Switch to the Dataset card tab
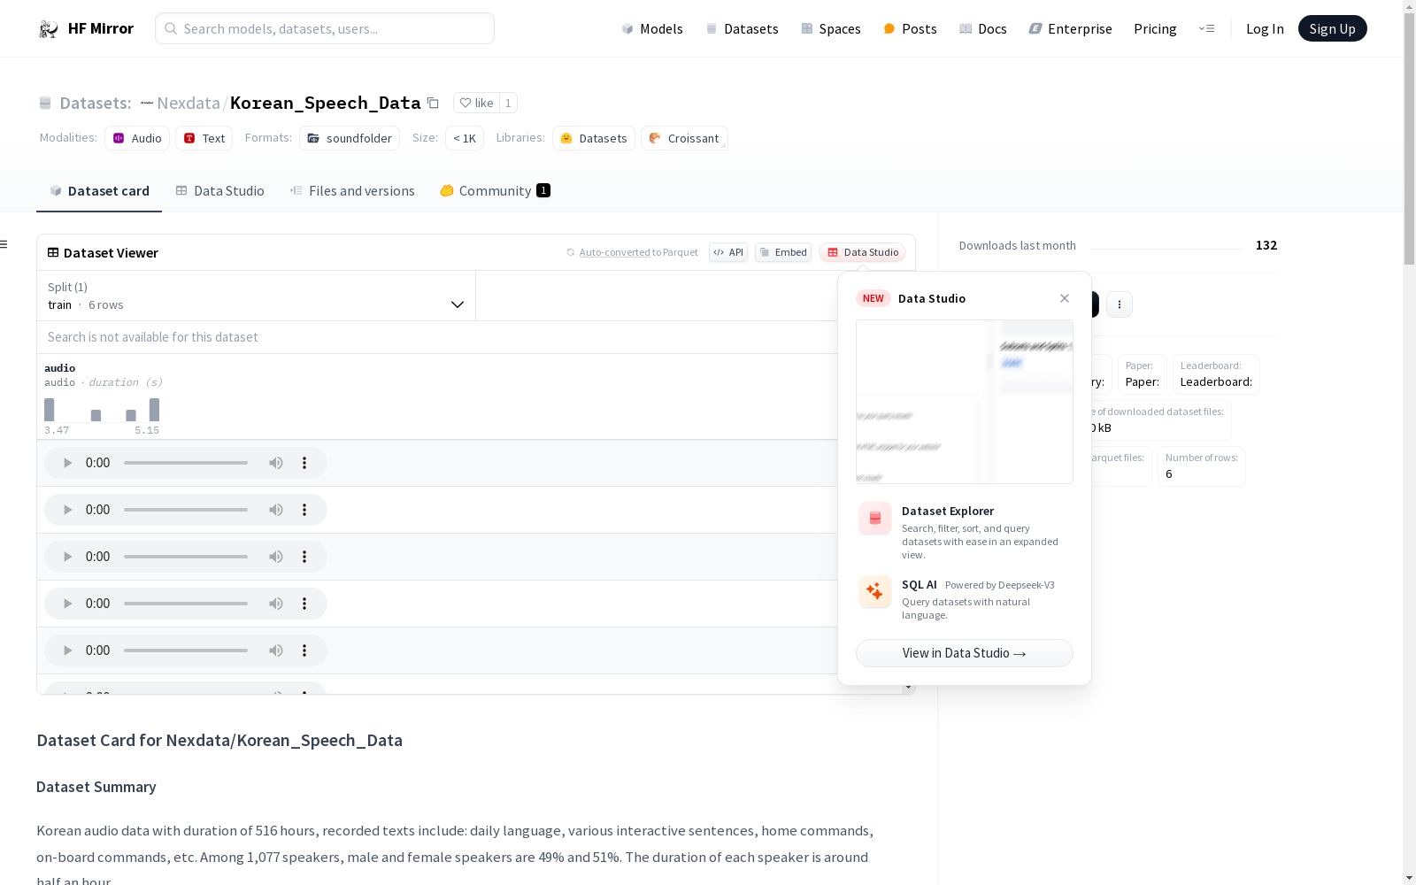The width and height of the screenshot is (1416, 885). pyautogui.click(x=99, y=191)
